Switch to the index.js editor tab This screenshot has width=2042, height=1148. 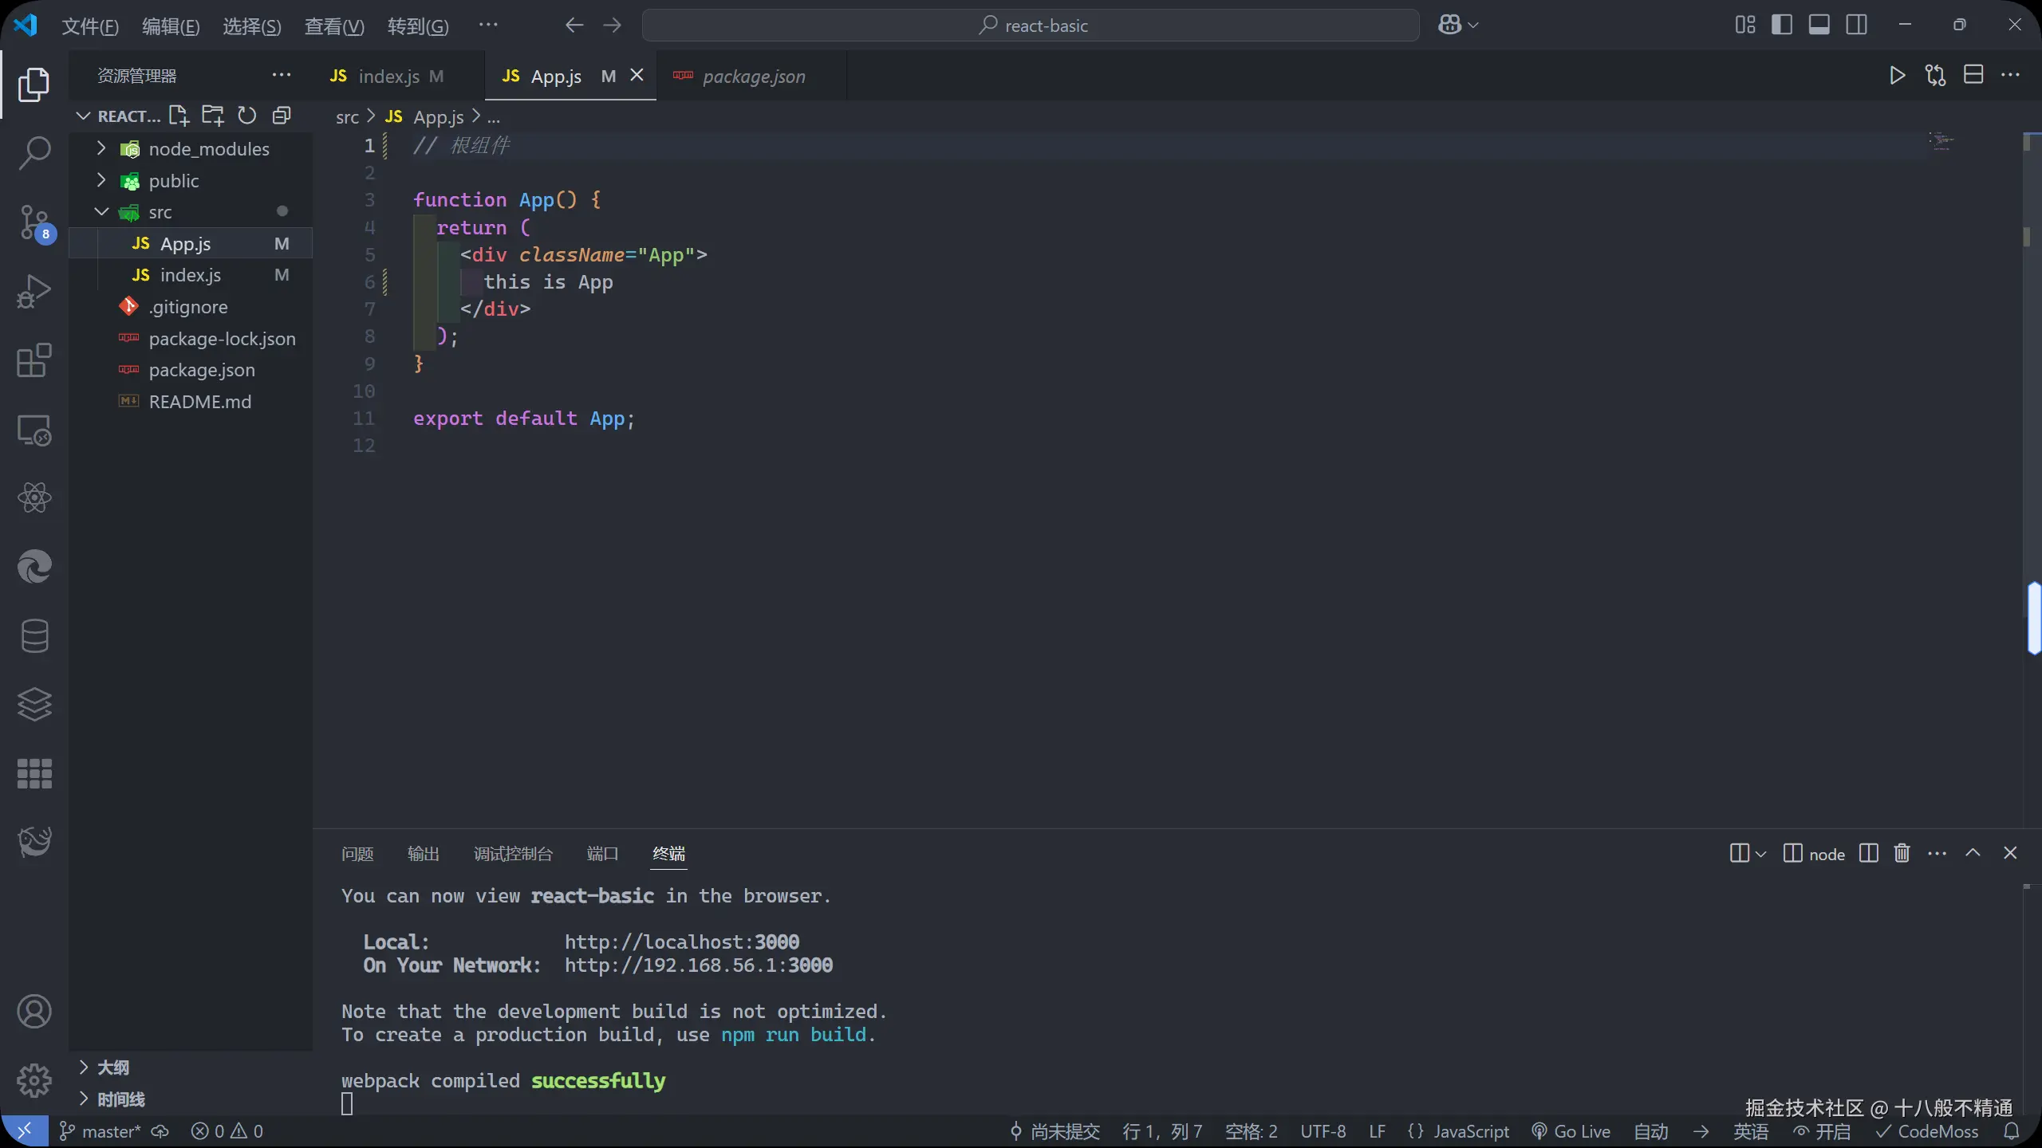(388, 77)
